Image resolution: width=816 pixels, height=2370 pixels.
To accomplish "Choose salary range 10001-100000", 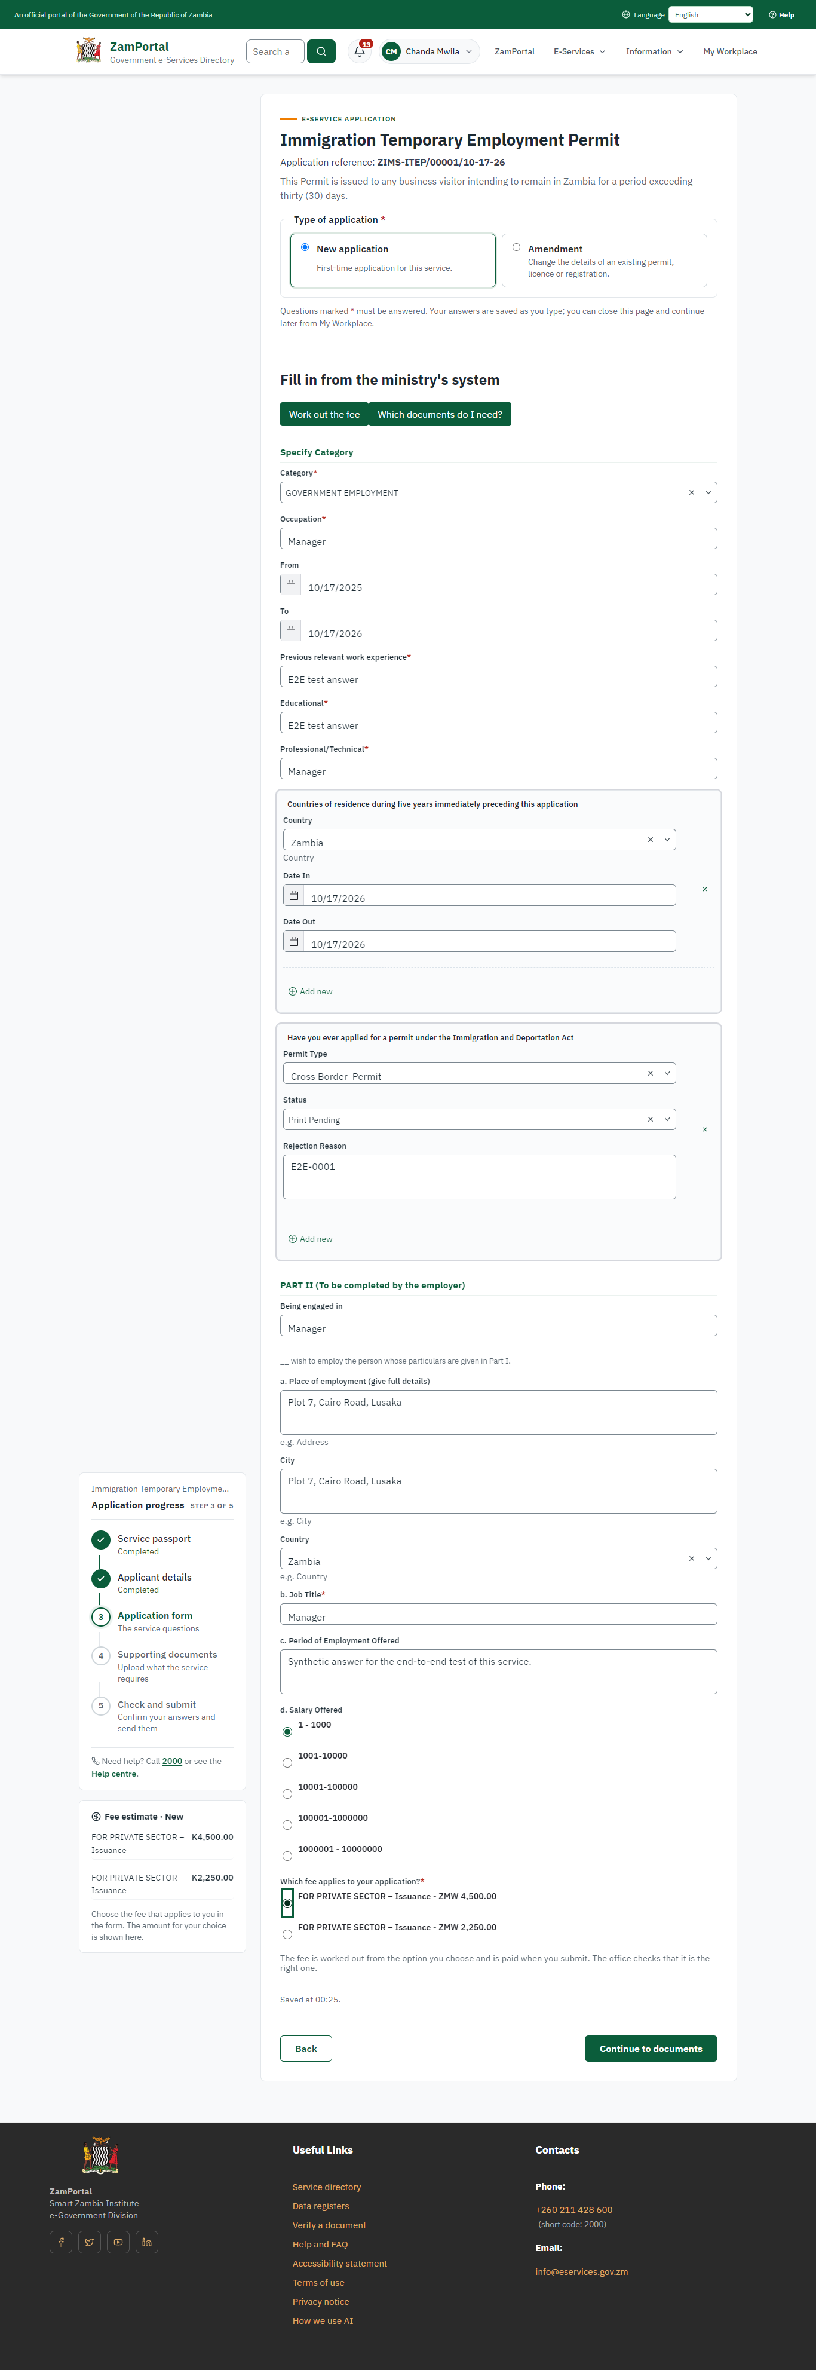I will coord(287,1794).
